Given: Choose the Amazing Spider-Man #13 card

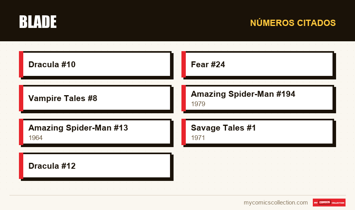Looking at the screenshot, I should coord(95,132).
